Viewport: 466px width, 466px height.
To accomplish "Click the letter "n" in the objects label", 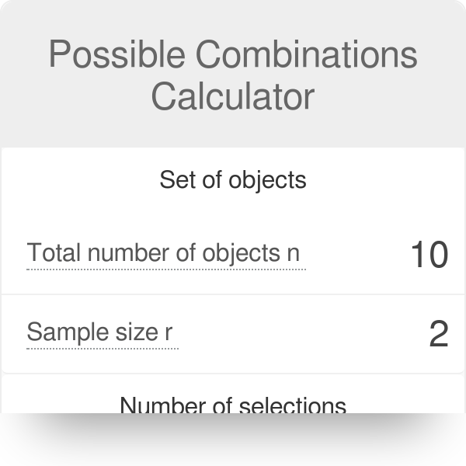I will pos(292,253).
